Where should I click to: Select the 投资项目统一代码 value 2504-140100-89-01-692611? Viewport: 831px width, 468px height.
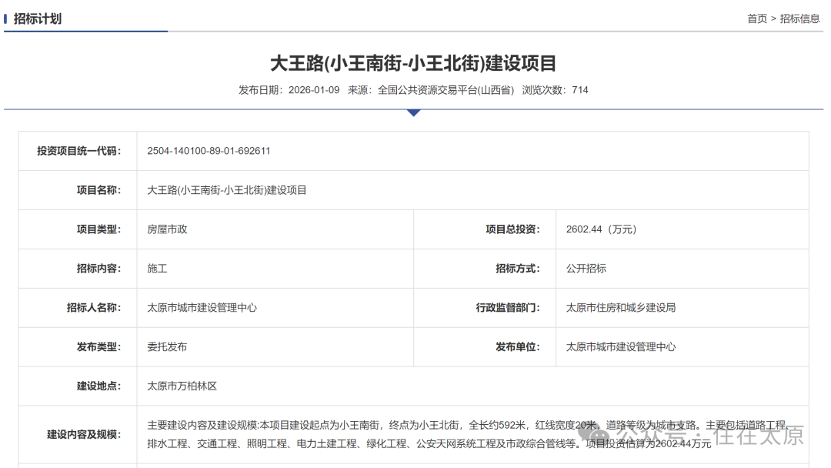click(209, 151)
